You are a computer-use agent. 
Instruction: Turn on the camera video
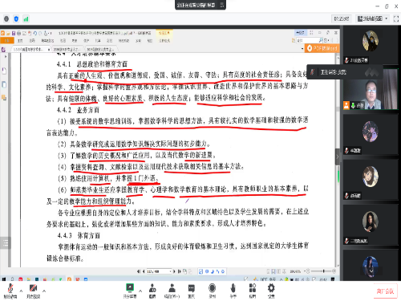33,291
